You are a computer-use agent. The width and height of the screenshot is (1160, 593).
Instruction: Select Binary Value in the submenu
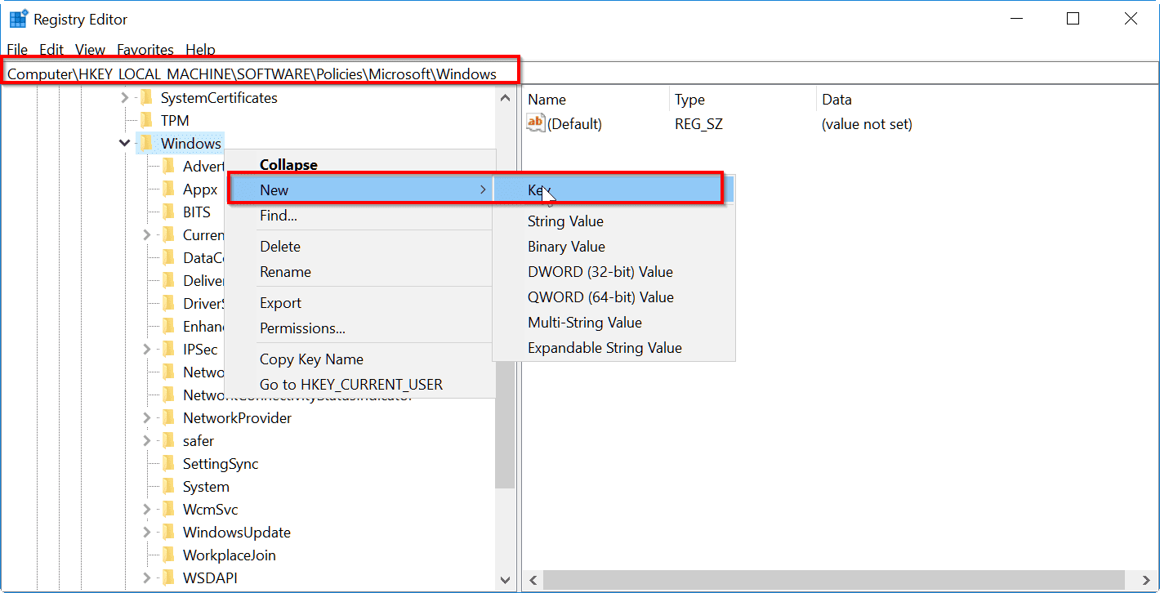(x=613, y=247)
